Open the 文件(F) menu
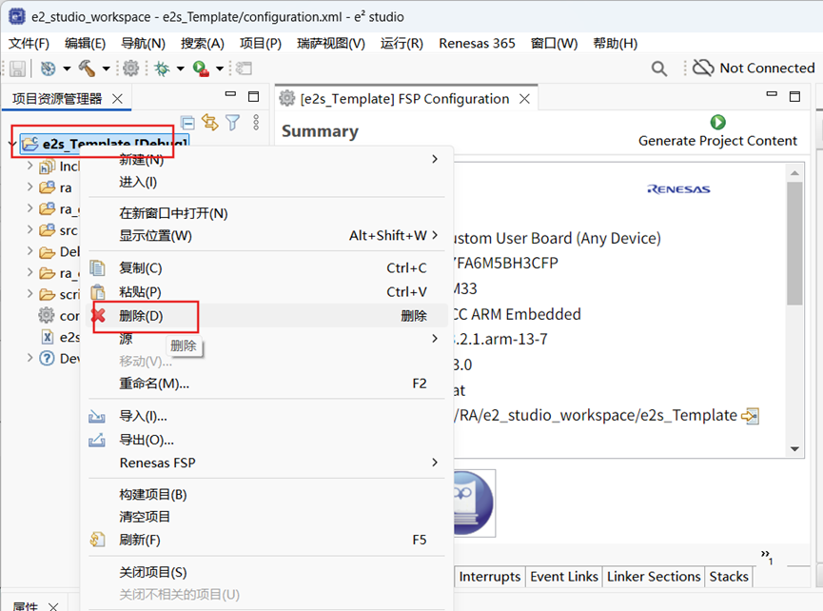Viewport: 823px width, 611px height. click(29, 43)
